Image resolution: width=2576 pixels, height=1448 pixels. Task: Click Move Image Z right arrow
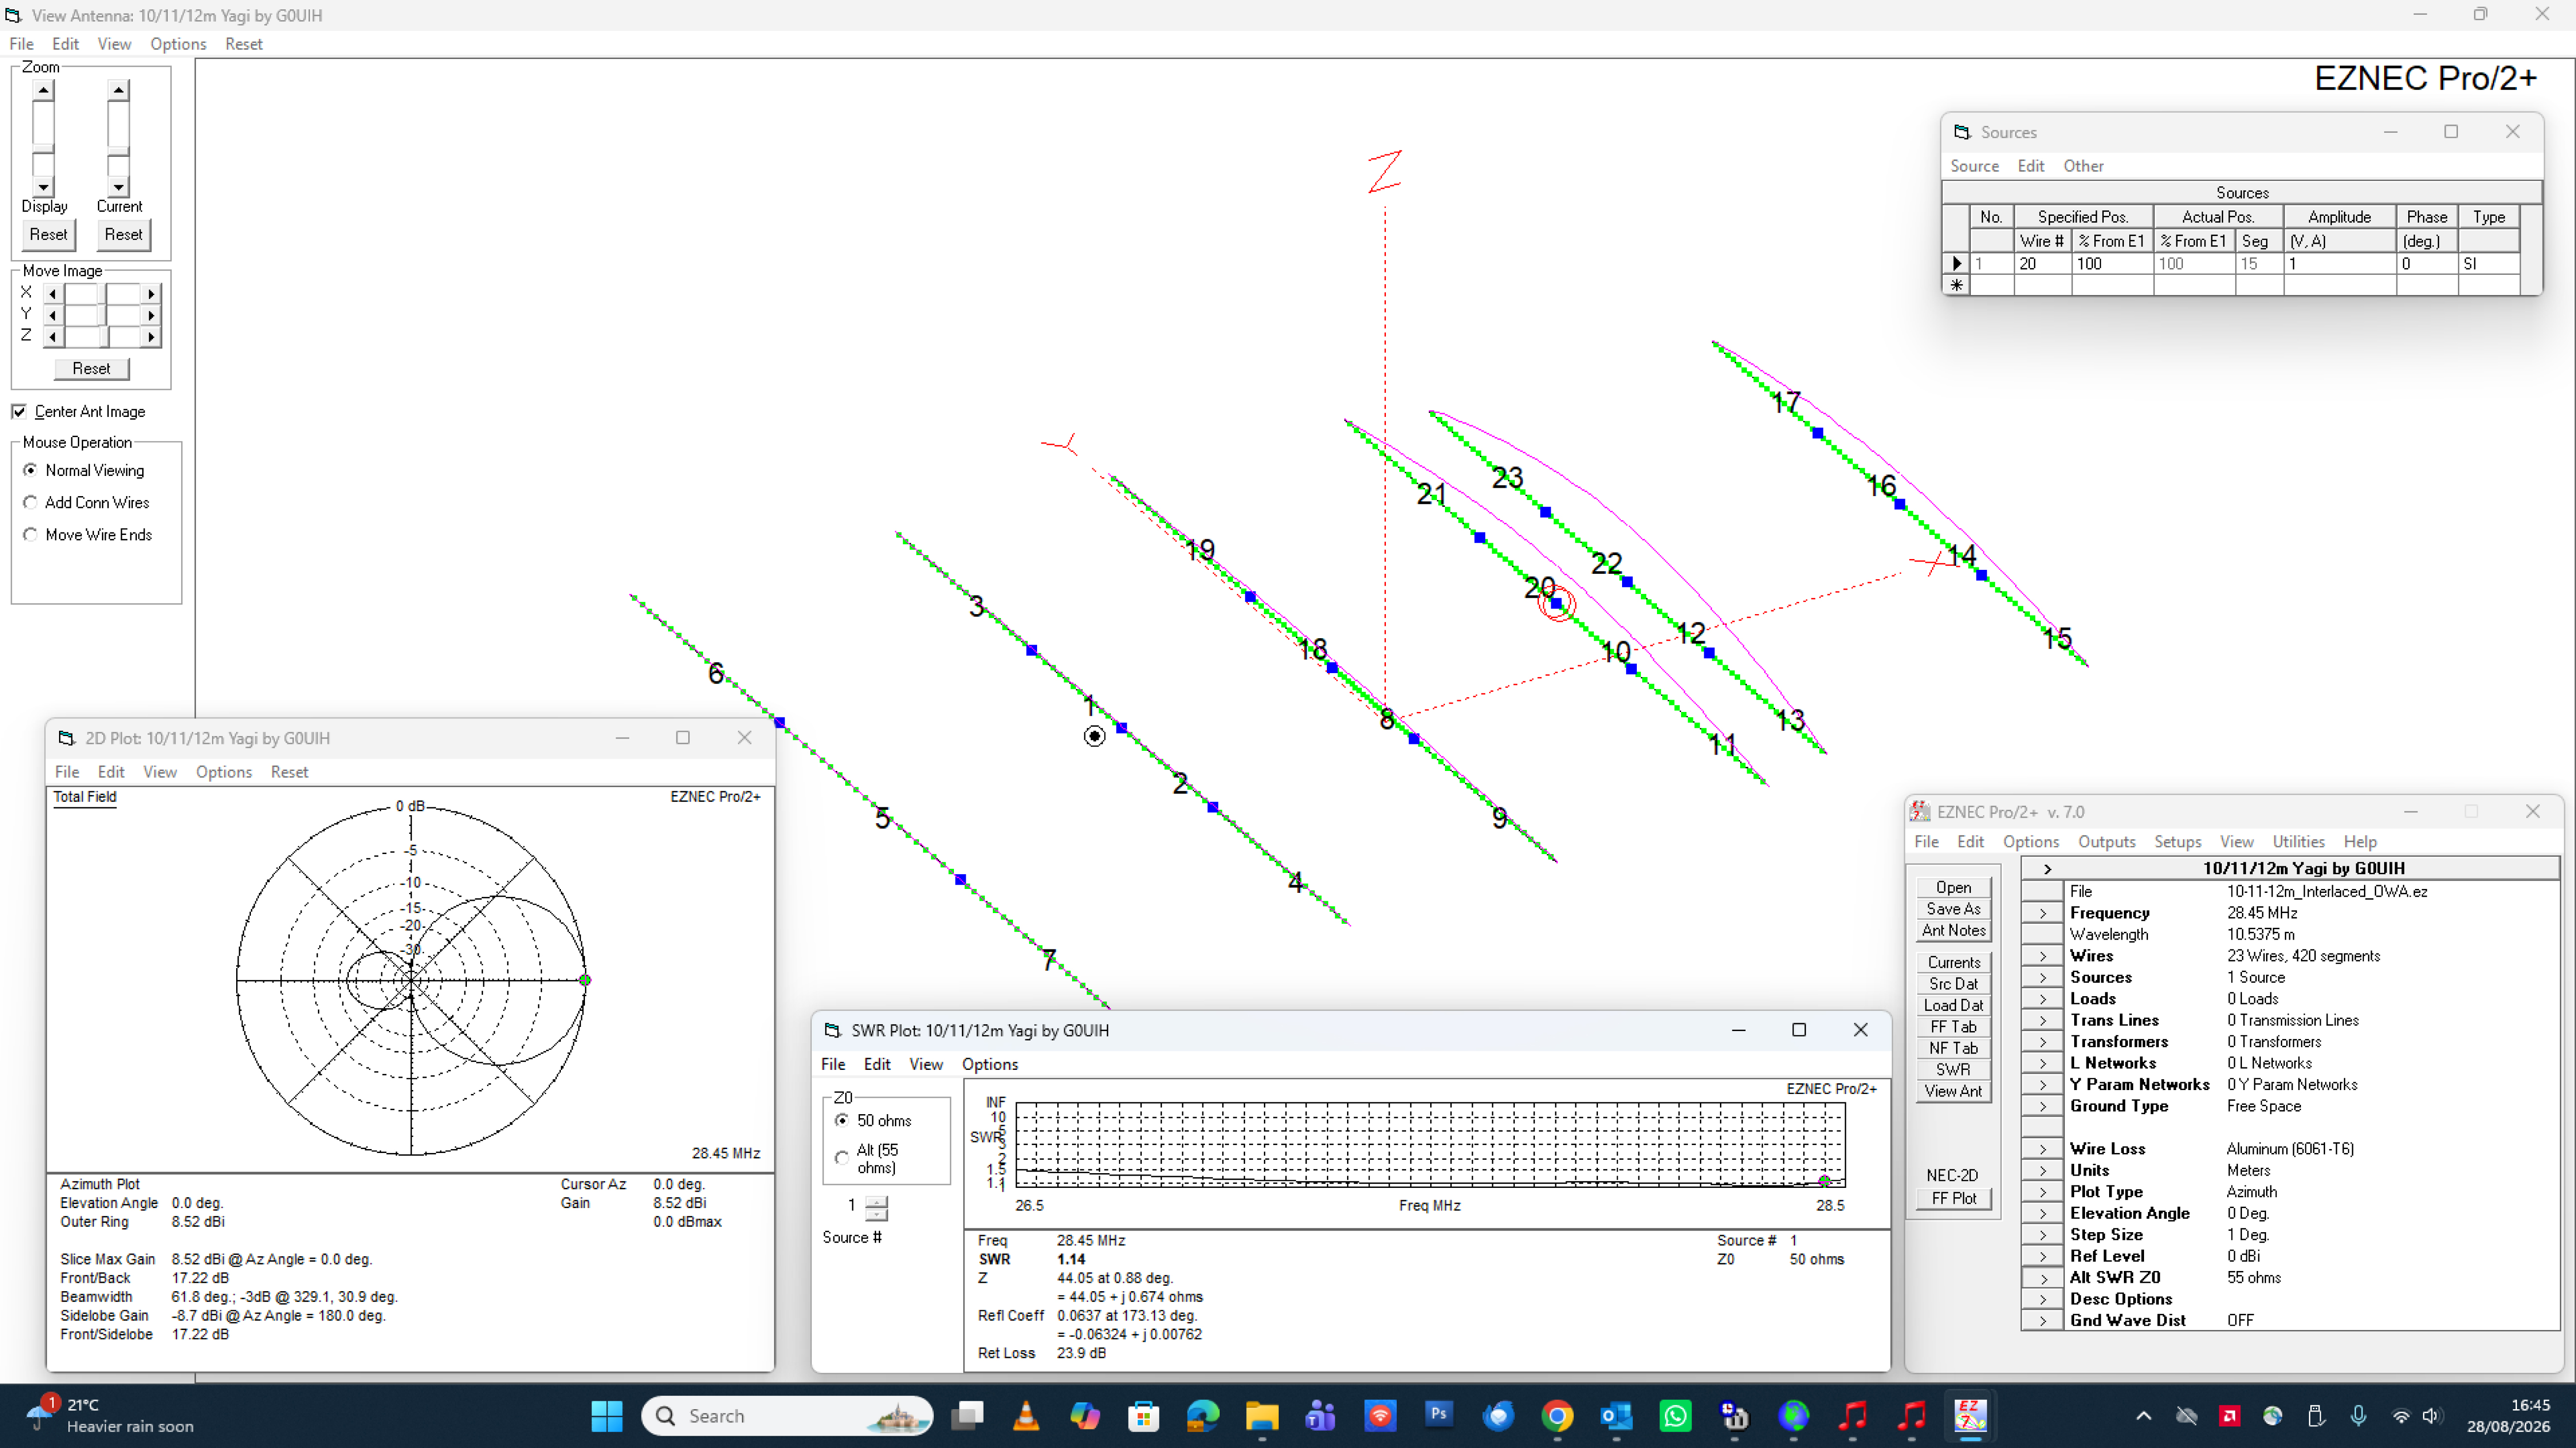tap(151, 337)
